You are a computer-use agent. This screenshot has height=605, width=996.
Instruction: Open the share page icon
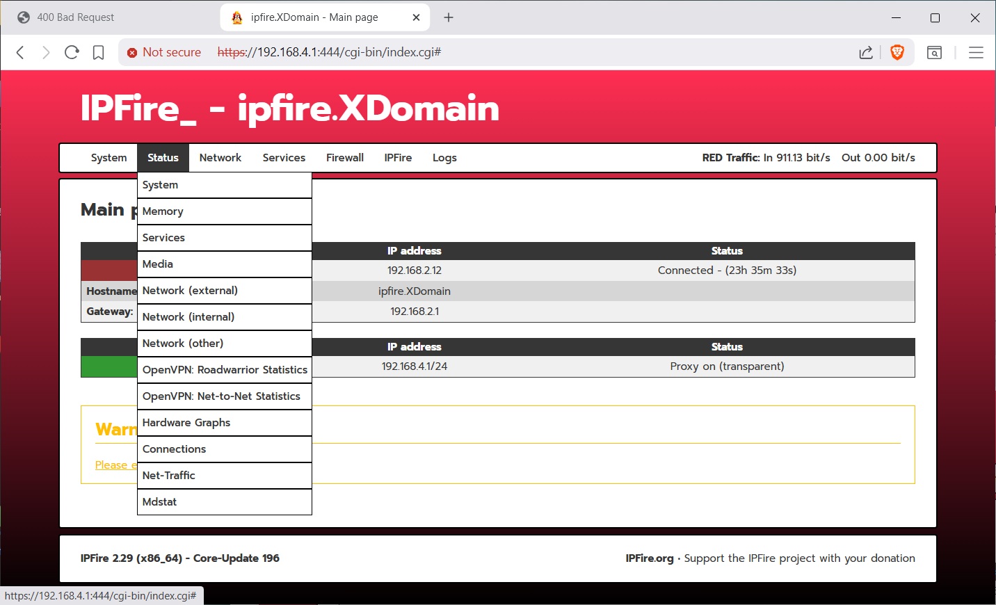click(x=866, y=52)
